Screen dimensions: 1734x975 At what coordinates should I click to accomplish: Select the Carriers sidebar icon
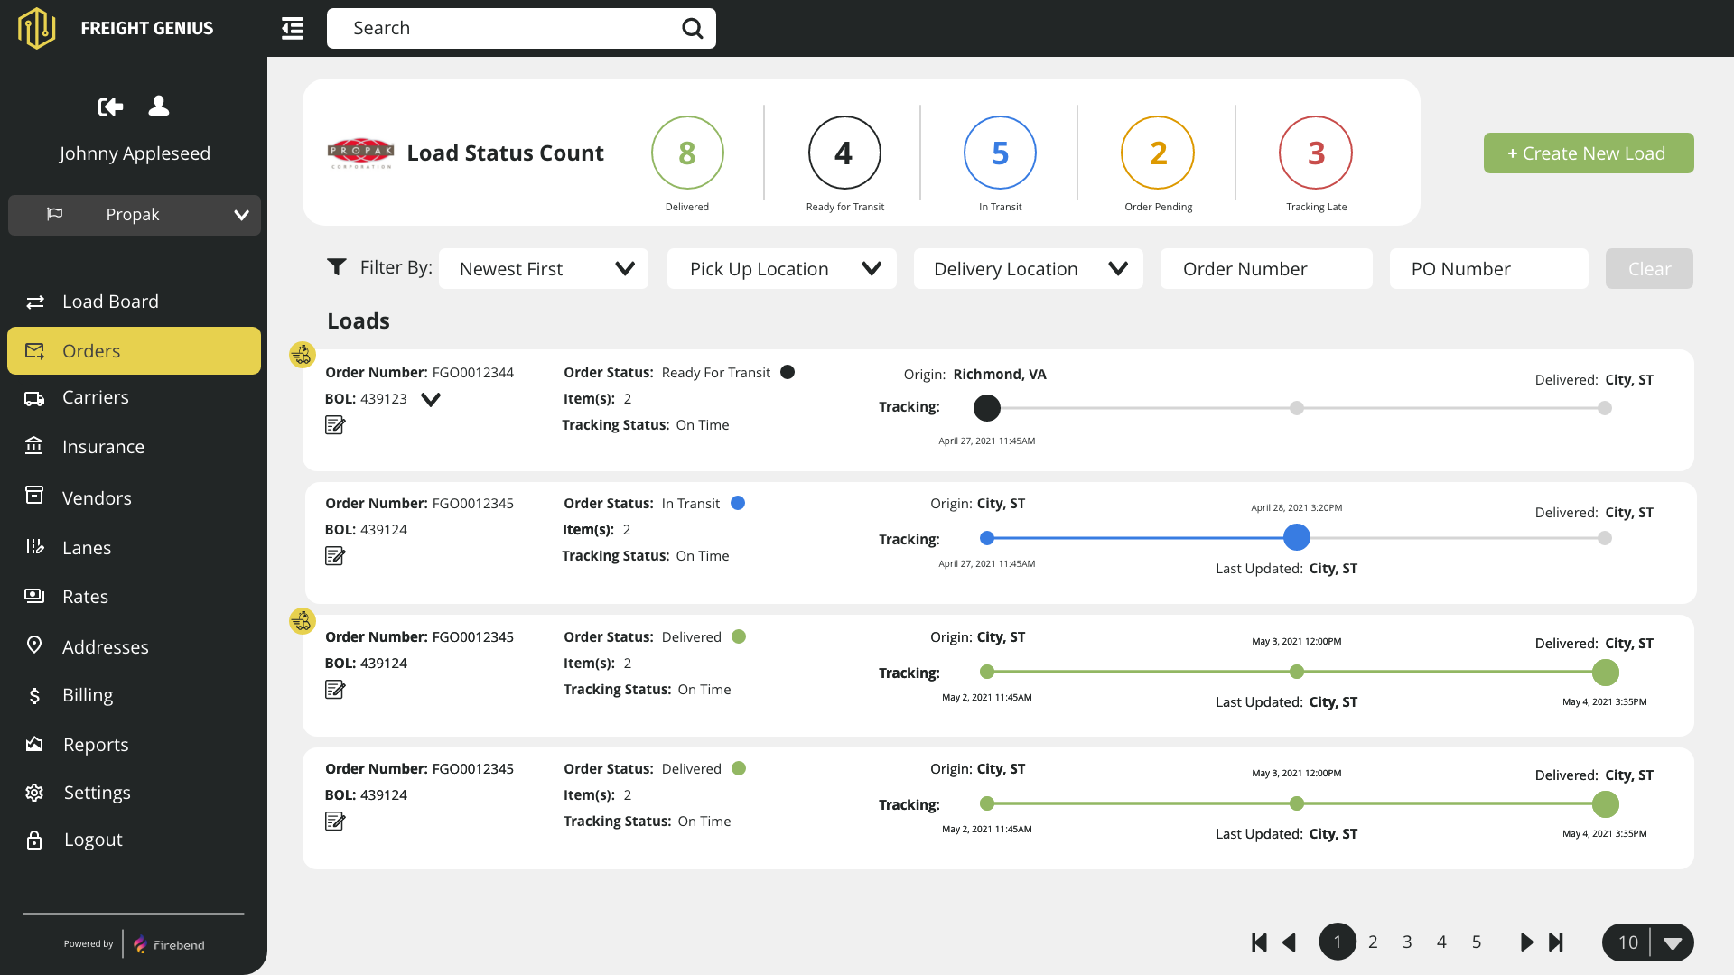[x=34, y=397]
